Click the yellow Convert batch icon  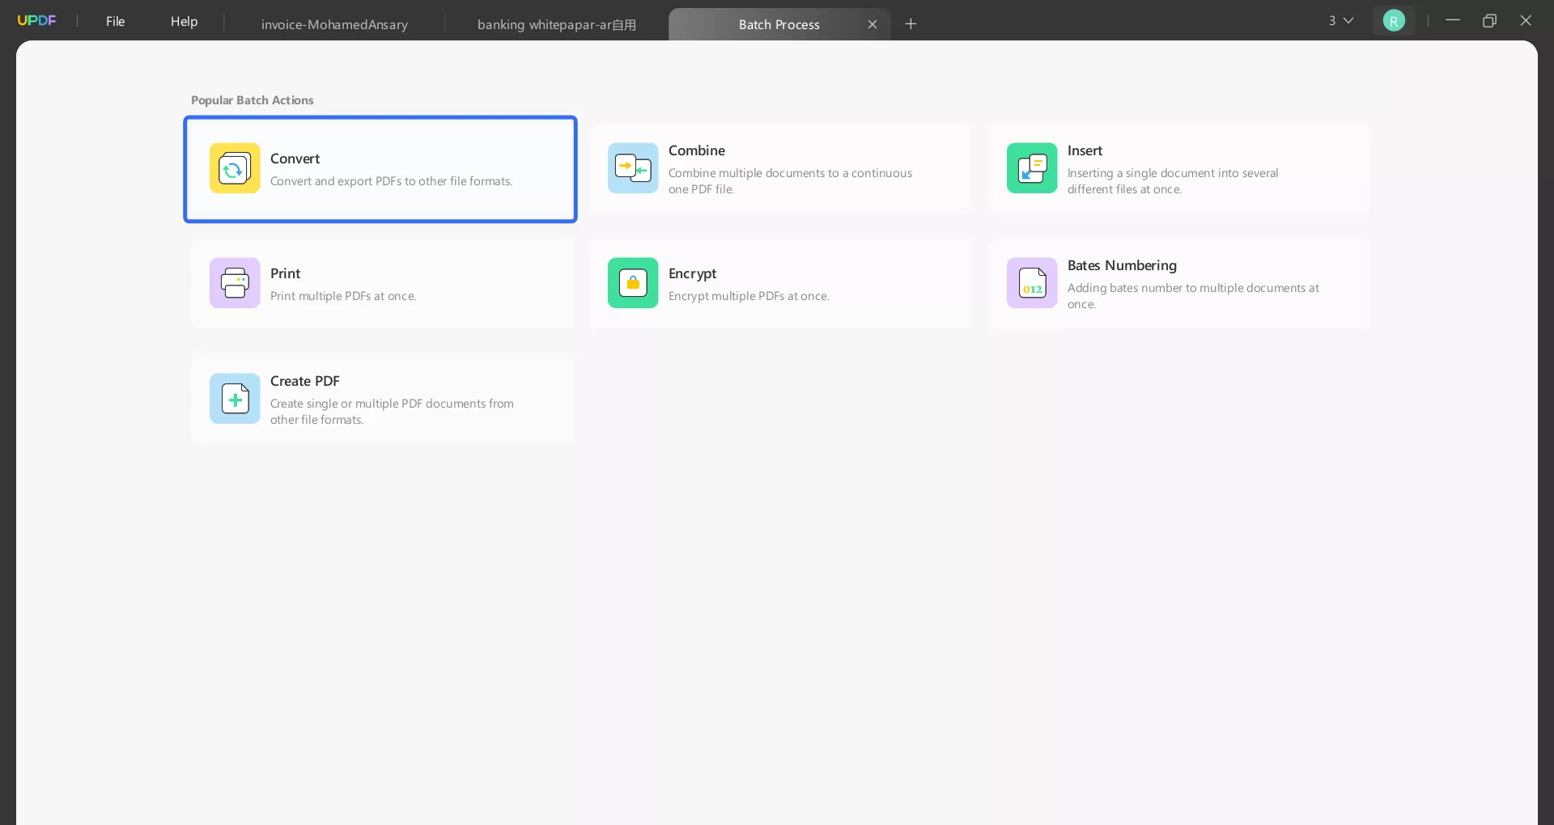coord(235,168)
